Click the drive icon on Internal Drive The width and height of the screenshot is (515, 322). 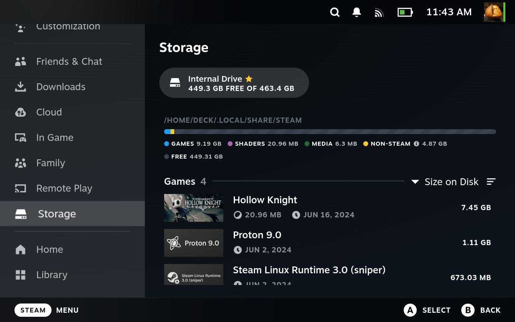click(175, 83)
